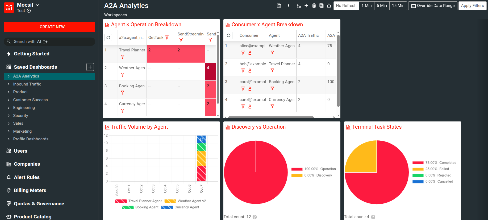Screen dimensions: 488x220
Task: Open Workspaces breadcrumb link
Action: click(115, 15)
